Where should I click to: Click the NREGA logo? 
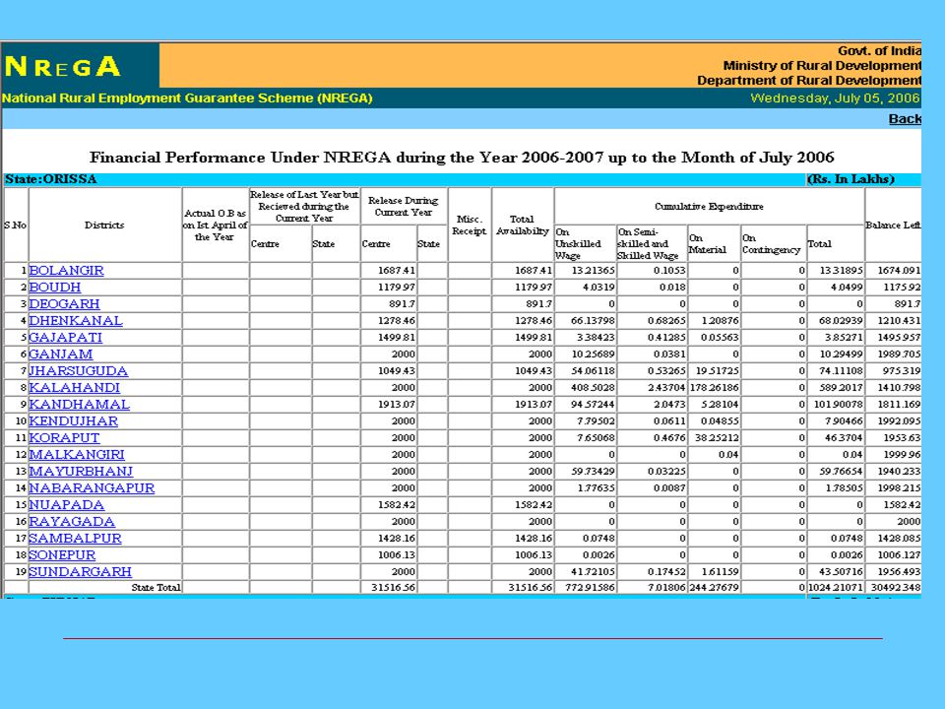click(x=63, y=66)
